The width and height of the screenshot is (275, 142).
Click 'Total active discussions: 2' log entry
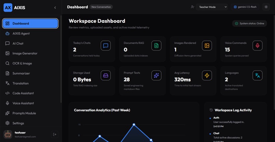point(228,138)
